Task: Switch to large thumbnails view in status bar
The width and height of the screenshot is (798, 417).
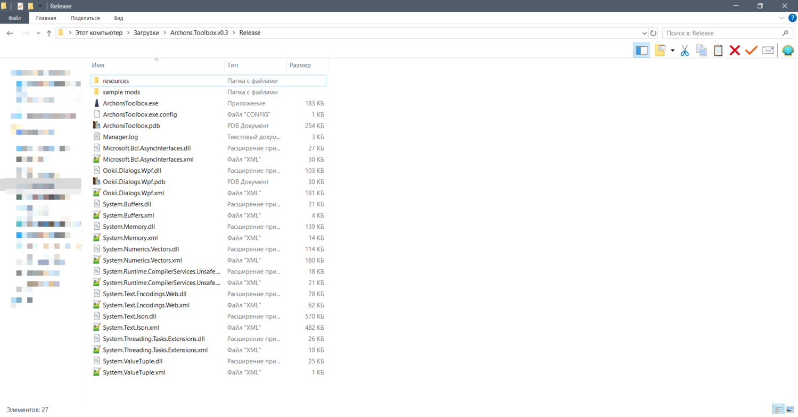Action: [x=790, y=410]
